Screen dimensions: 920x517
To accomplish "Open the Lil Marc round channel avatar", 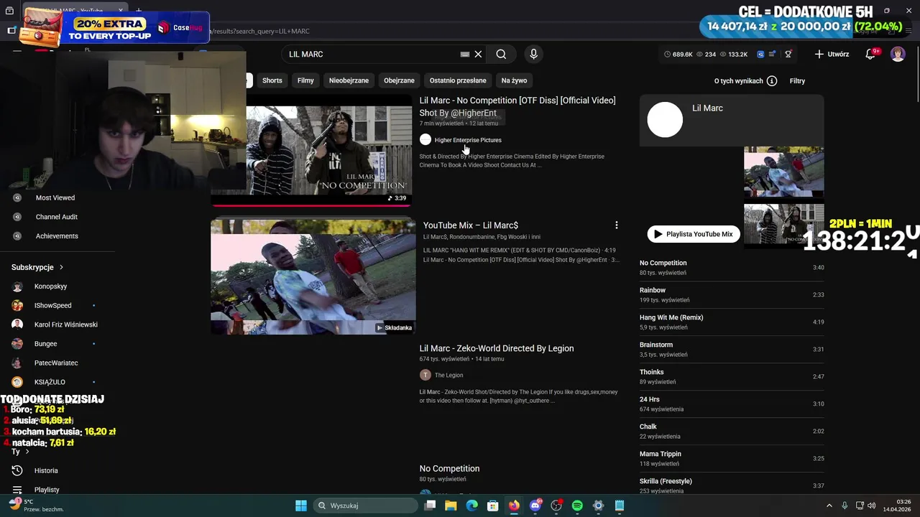I will [665, 119].
